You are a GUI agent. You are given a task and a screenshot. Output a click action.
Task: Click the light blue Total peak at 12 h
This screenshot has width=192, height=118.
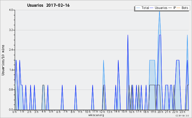pos(103,60)
